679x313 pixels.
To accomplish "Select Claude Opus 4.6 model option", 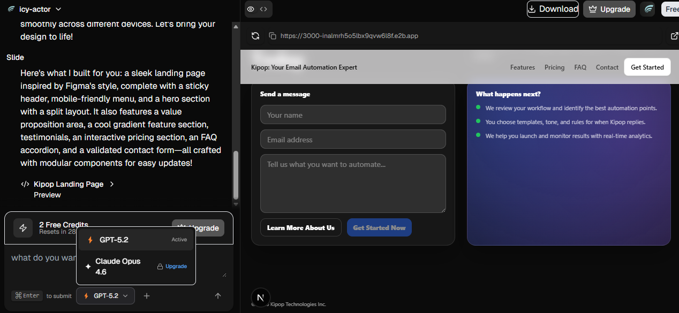I will pyautogui.click(x=136, y=266).
